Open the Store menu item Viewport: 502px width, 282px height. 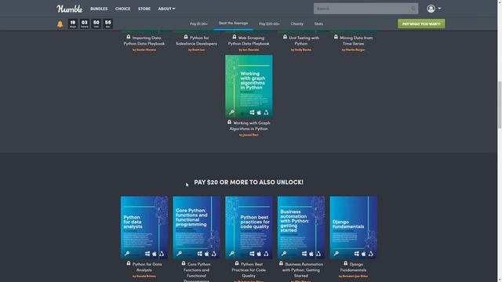144,9
